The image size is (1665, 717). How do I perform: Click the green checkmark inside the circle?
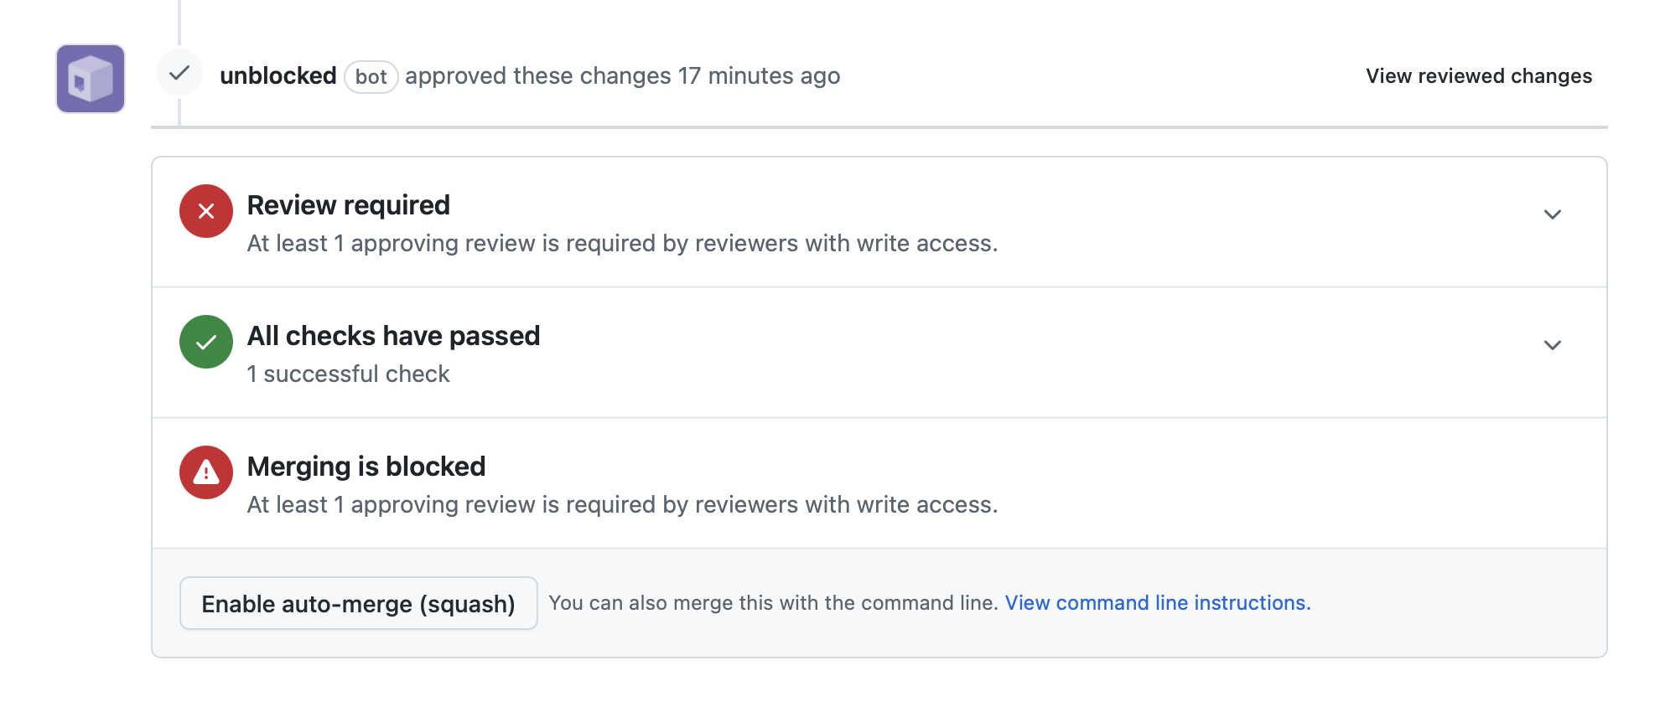tap(205, 342)
